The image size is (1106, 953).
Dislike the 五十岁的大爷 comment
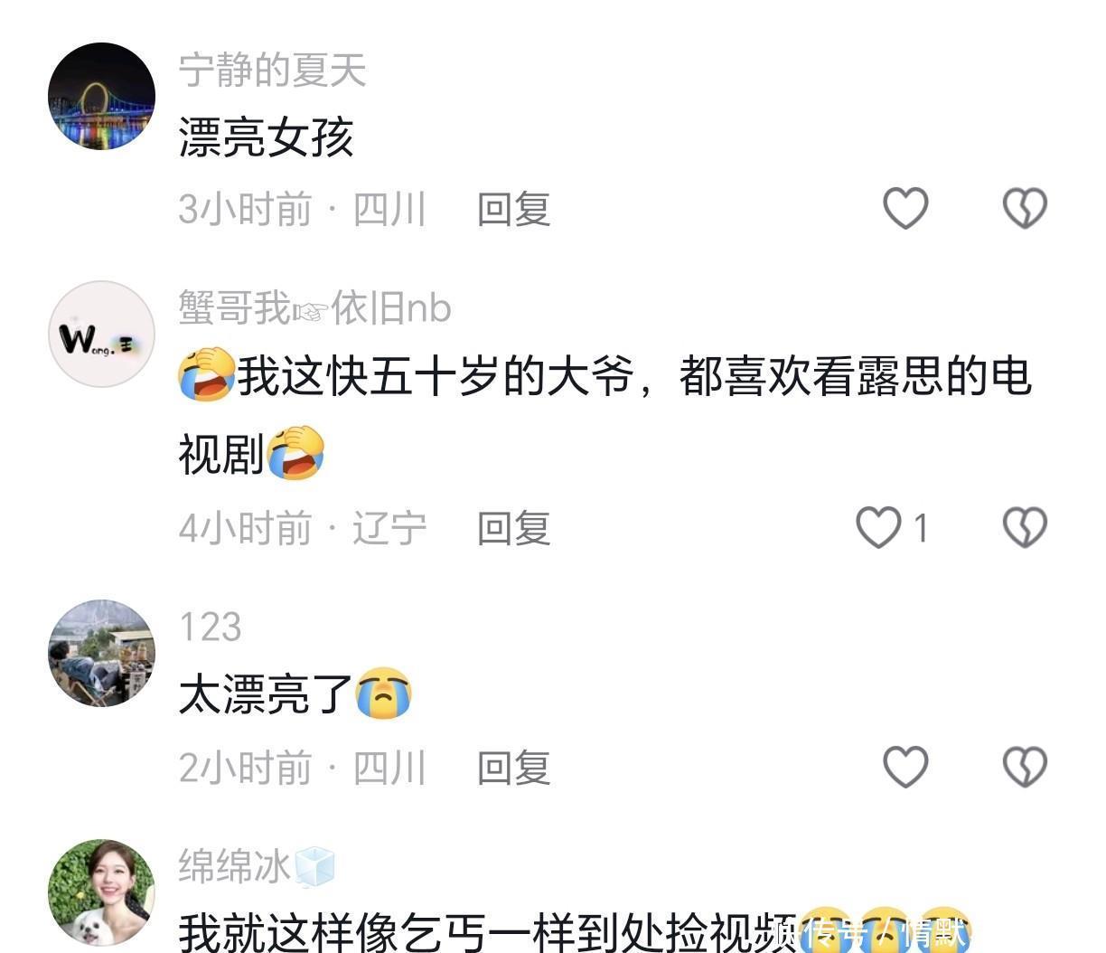[x=1025, y=527]
